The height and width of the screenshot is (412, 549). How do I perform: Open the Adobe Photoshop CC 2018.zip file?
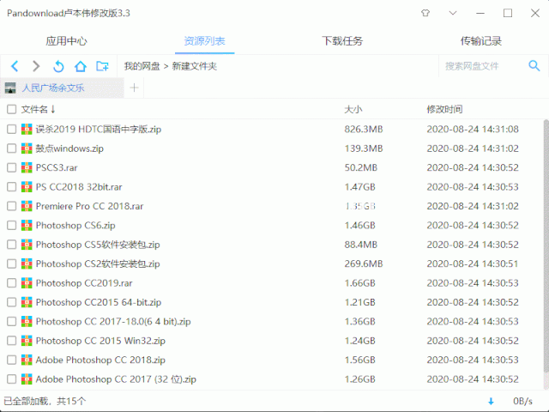click(x=100, y=360)
